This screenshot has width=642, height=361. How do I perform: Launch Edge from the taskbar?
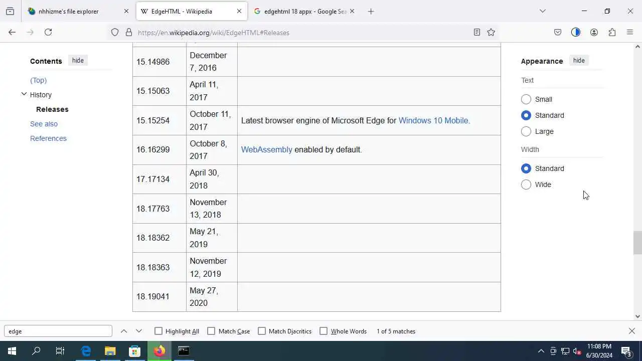pos(86,351)
